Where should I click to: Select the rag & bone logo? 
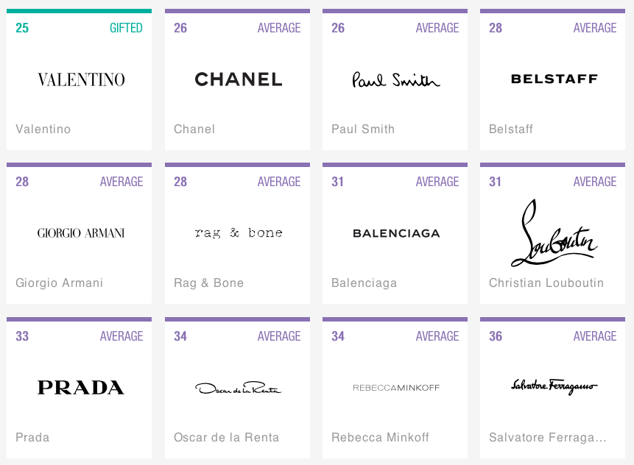click(239, 232)
